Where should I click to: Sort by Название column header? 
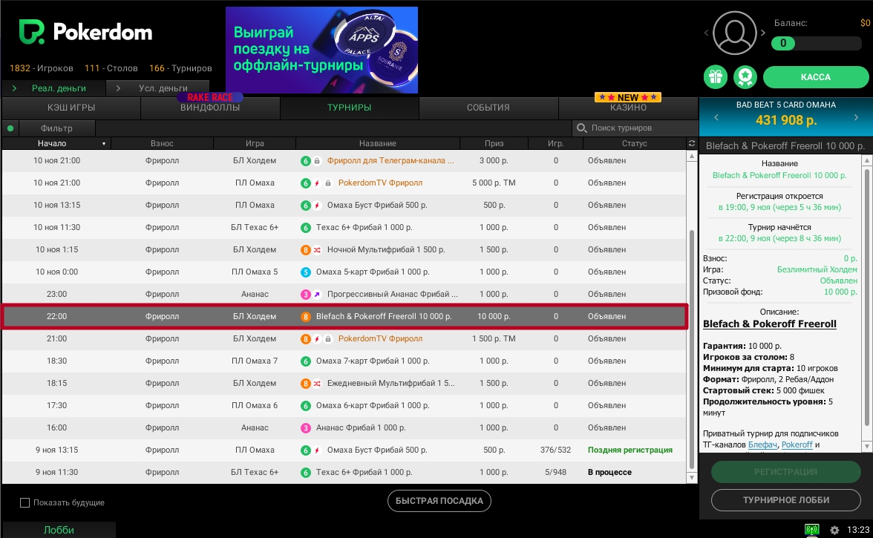[x=377, y=143]
